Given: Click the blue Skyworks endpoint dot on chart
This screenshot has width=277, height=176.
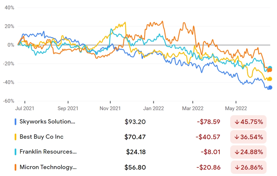Looking at the screenshot, I should tap(270, 87).
